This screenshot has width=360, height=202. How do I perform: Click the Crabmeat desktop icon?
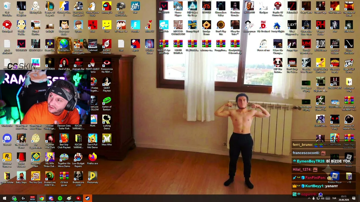point(93,45)
